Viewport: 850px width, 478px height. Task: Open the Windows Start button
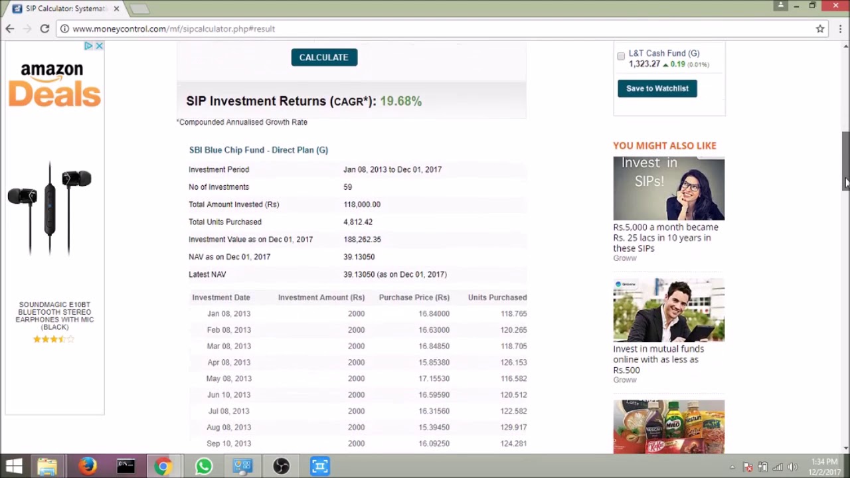click(x=14, y=466)
